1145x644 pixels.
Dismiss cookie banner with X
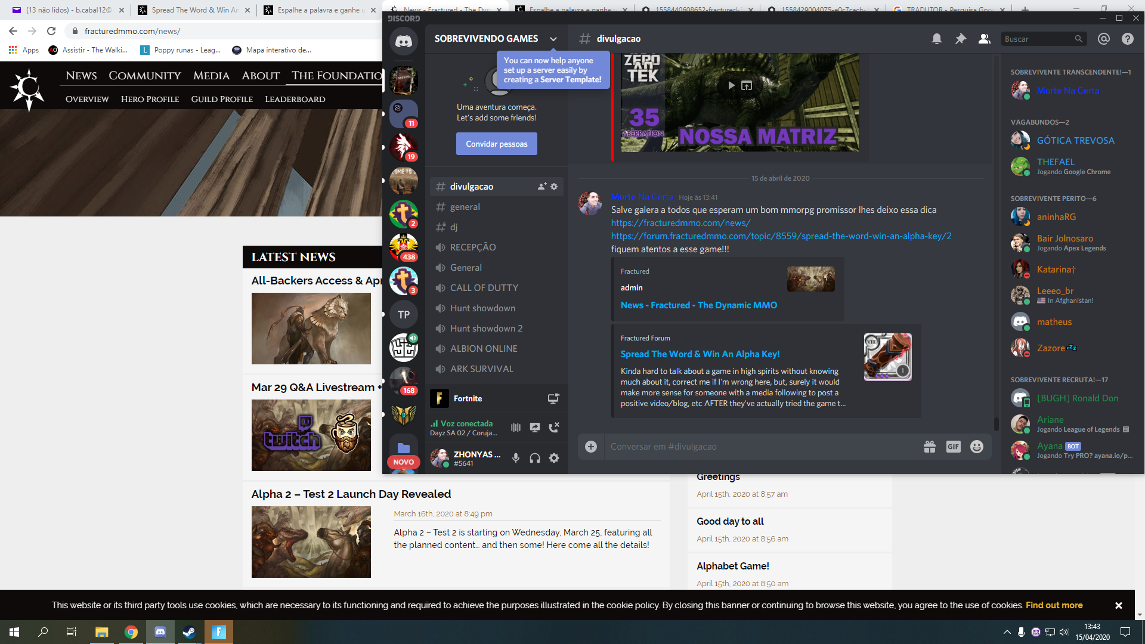pyautogui.click(x=1119, y=605)
